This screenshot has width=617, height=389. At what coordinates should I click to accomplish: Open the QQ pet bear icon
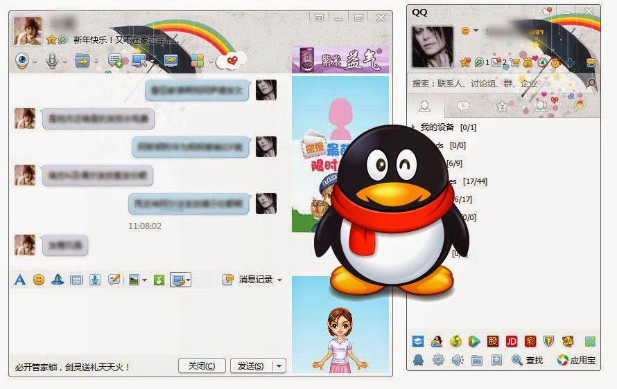(568, 341)
